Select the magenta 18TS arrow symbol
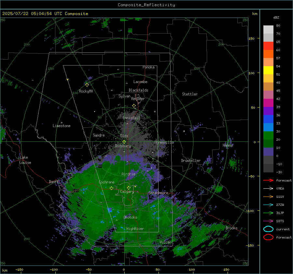 click(x=268, y=221)
